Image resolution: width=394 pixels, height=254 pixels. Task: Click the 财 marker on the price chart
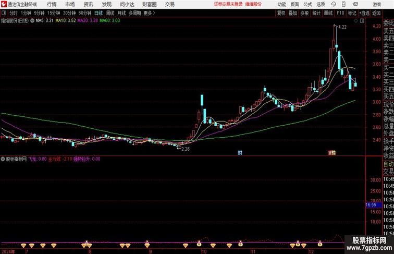coord(240,153)
